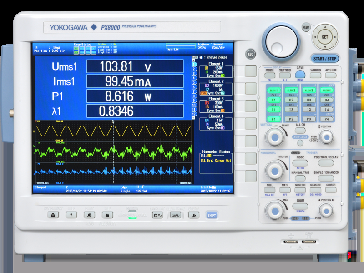Open Help with the question mark key
The height and width of the screenshot is (273, 364).
tap(71, 215)
